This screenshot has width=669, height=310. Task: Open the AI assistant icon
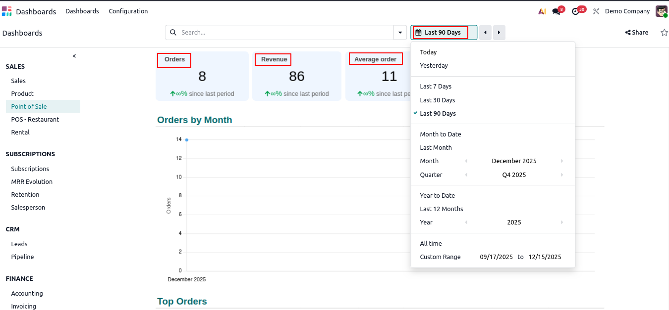pos(542,11)
